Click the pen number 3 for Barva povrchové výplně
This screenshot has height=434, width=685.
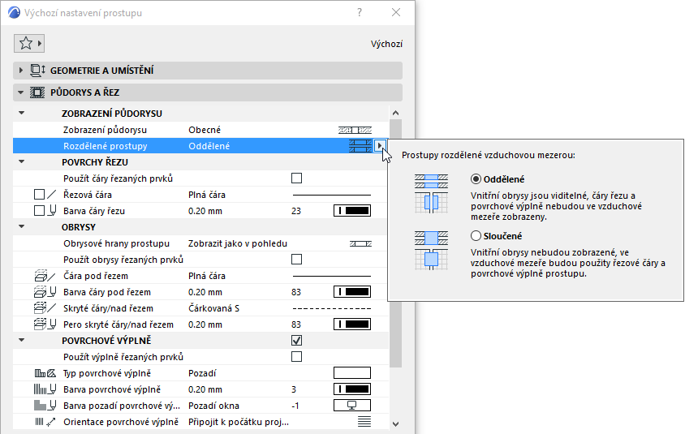[x=294, y=389]
